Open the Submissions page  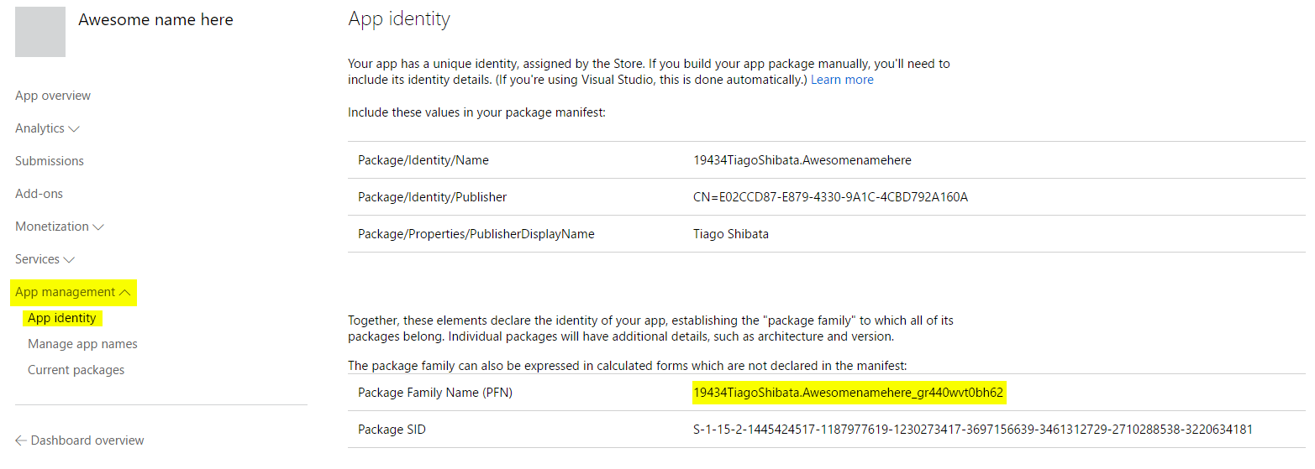pyautogui.click(x=50, y=161)
